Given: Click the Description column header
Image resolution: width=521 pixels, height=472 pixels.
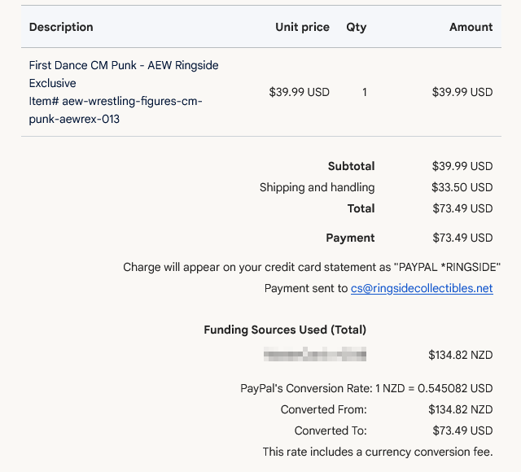Looking at the screenshot, I should click(61, 27).
